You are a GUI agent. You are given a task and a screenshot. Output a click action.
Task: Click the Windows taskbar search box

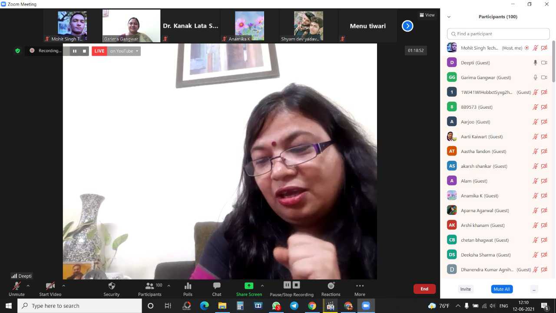pyautogui.click(x=79, y=306)
